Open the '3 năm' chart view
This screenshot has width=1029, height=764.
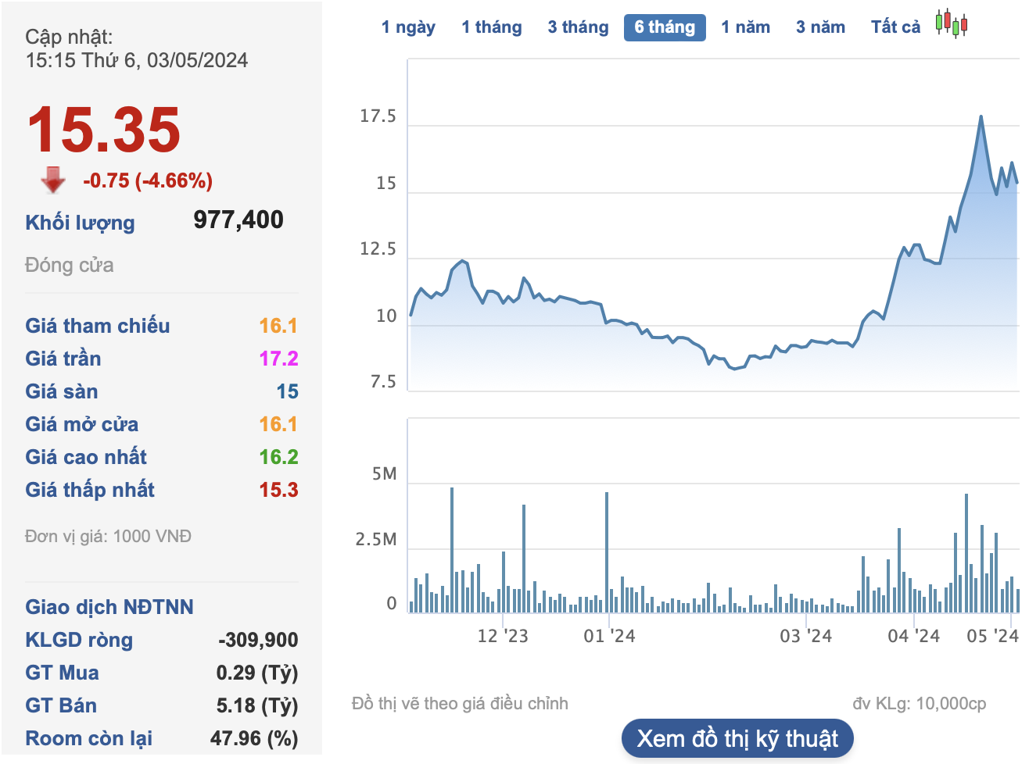click(x=820, y=27)
